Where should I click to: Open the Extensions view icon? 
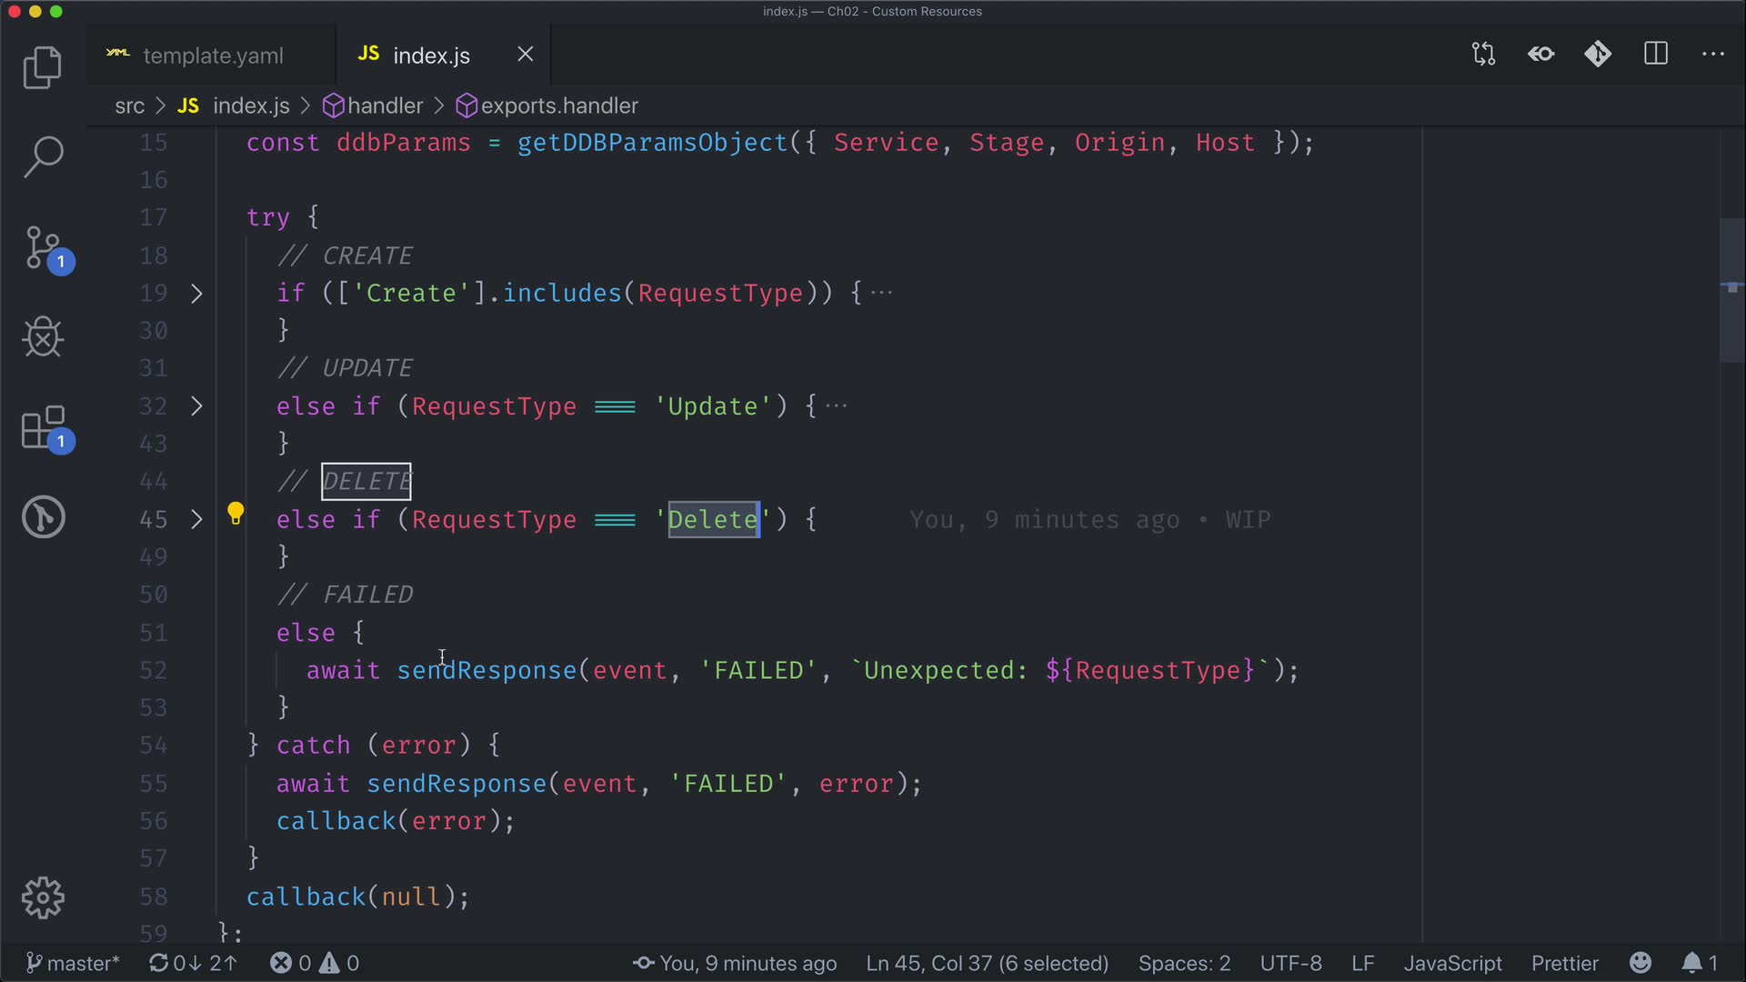tap(44, 427)
